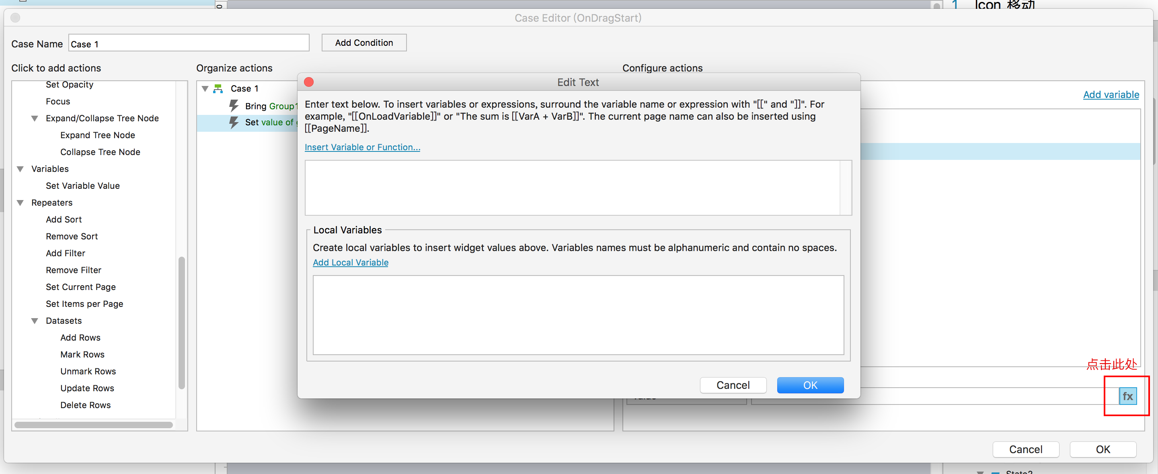The width and height of the screenshot is (1158, 474).
Task: Collapse Case 1 in Organize actions
Action: click(205, 88)
